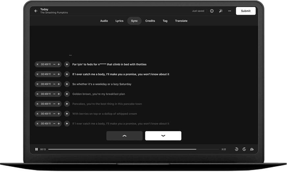Clear timestamp on the "Golden brown" line

pyautogui.click(x=37, y=94)
